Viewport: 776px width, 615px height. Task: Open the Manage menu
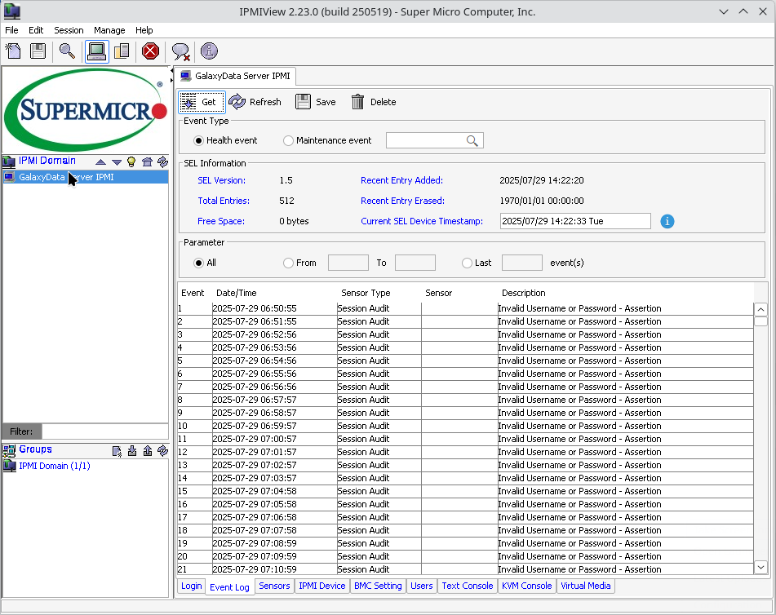click(109, 30)
